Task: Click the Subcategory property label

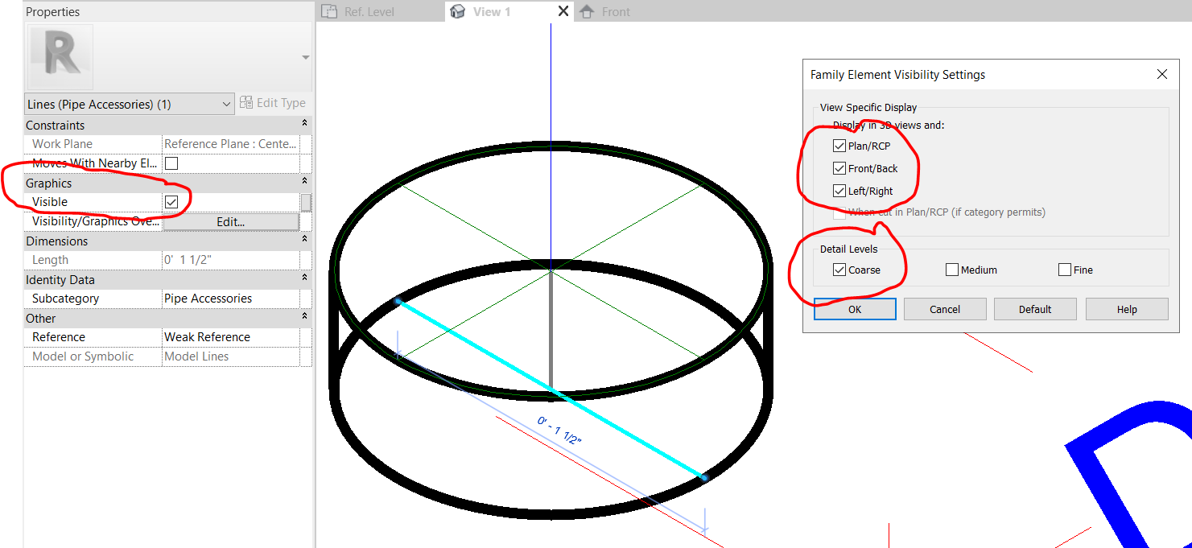Action: point(65,299)
